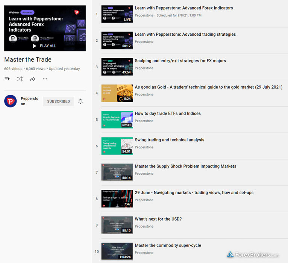The width and height of the screenshot is (288, 263).
Task: Click the Scalping and entry/exit strategies thumbnail
Action: tap(117, 67)
